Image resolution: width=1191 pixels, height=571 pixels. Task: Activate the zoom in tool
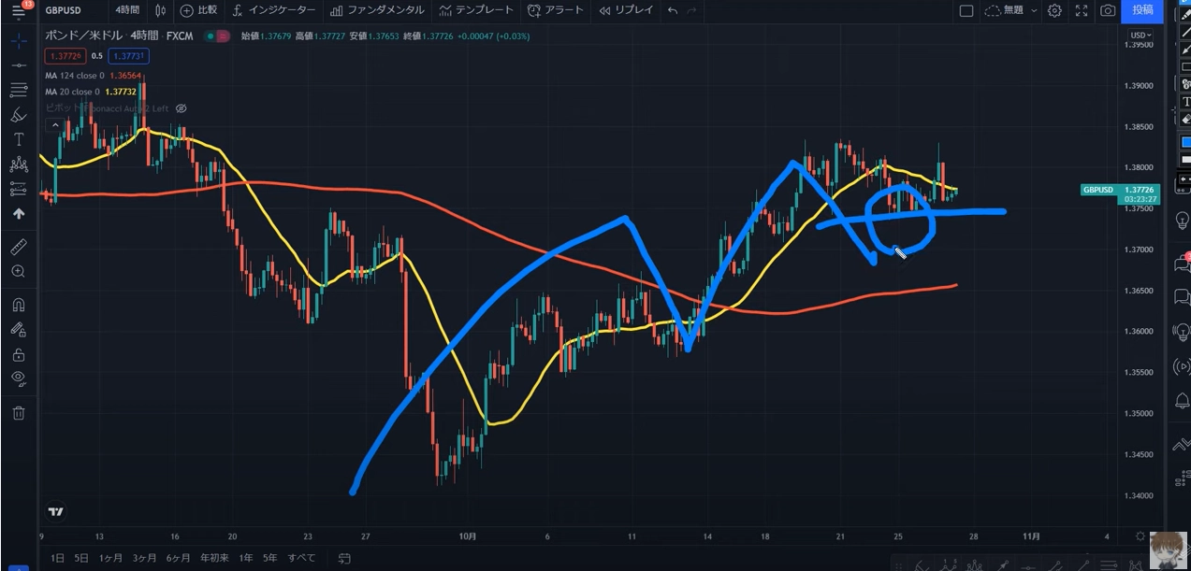tap(18, 271)
